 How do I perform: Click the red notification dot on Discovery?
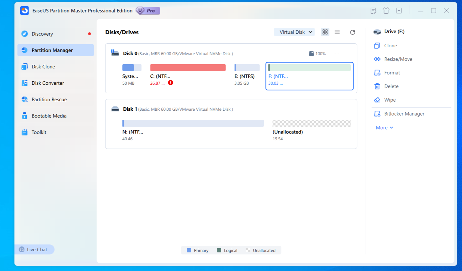(89, 34)
